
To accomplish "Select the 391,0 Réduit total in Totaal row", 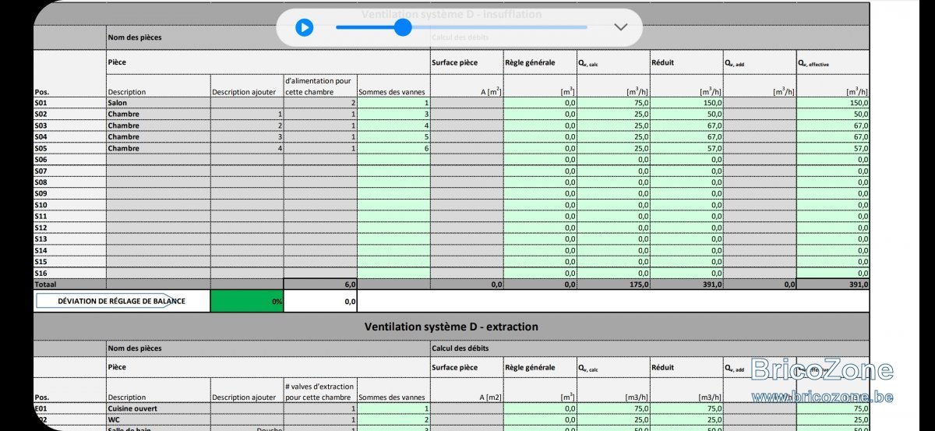I will 686,284.
